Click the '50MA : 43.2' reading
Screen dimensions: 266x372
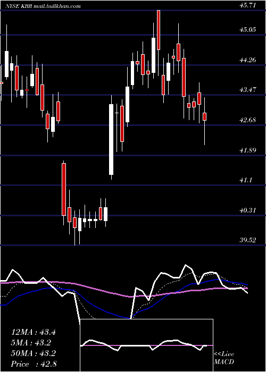[x=34, y=353]
